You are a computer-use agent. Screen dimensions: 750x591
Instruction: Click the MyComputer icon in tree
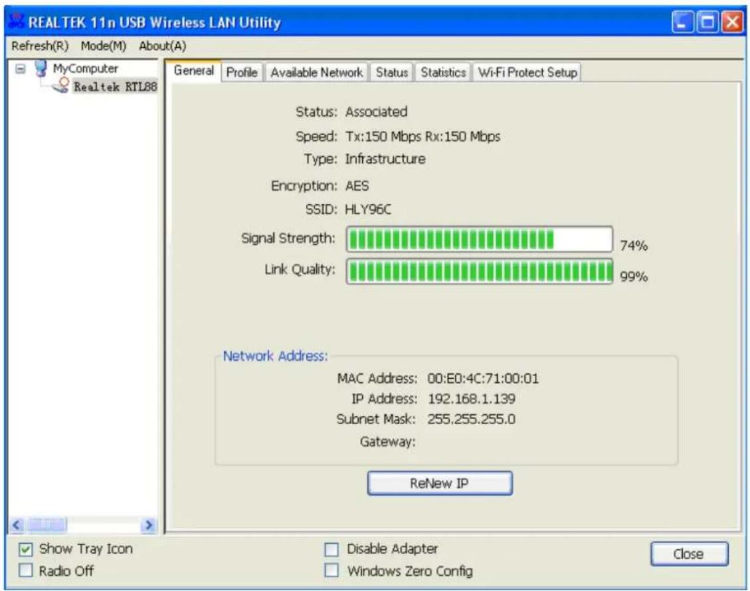pyautogui.click(x=41, y=68)
